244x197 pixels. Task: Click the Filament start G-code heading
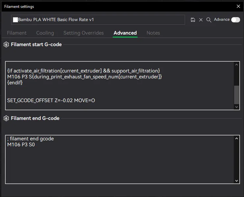pos(36,44)
